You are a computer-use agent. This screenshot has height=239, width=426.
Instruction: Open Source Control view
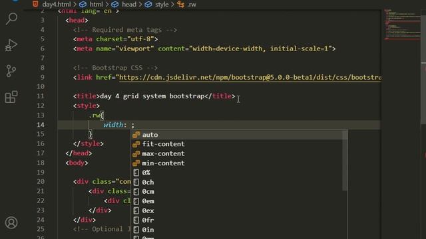[x=11, y=71]
